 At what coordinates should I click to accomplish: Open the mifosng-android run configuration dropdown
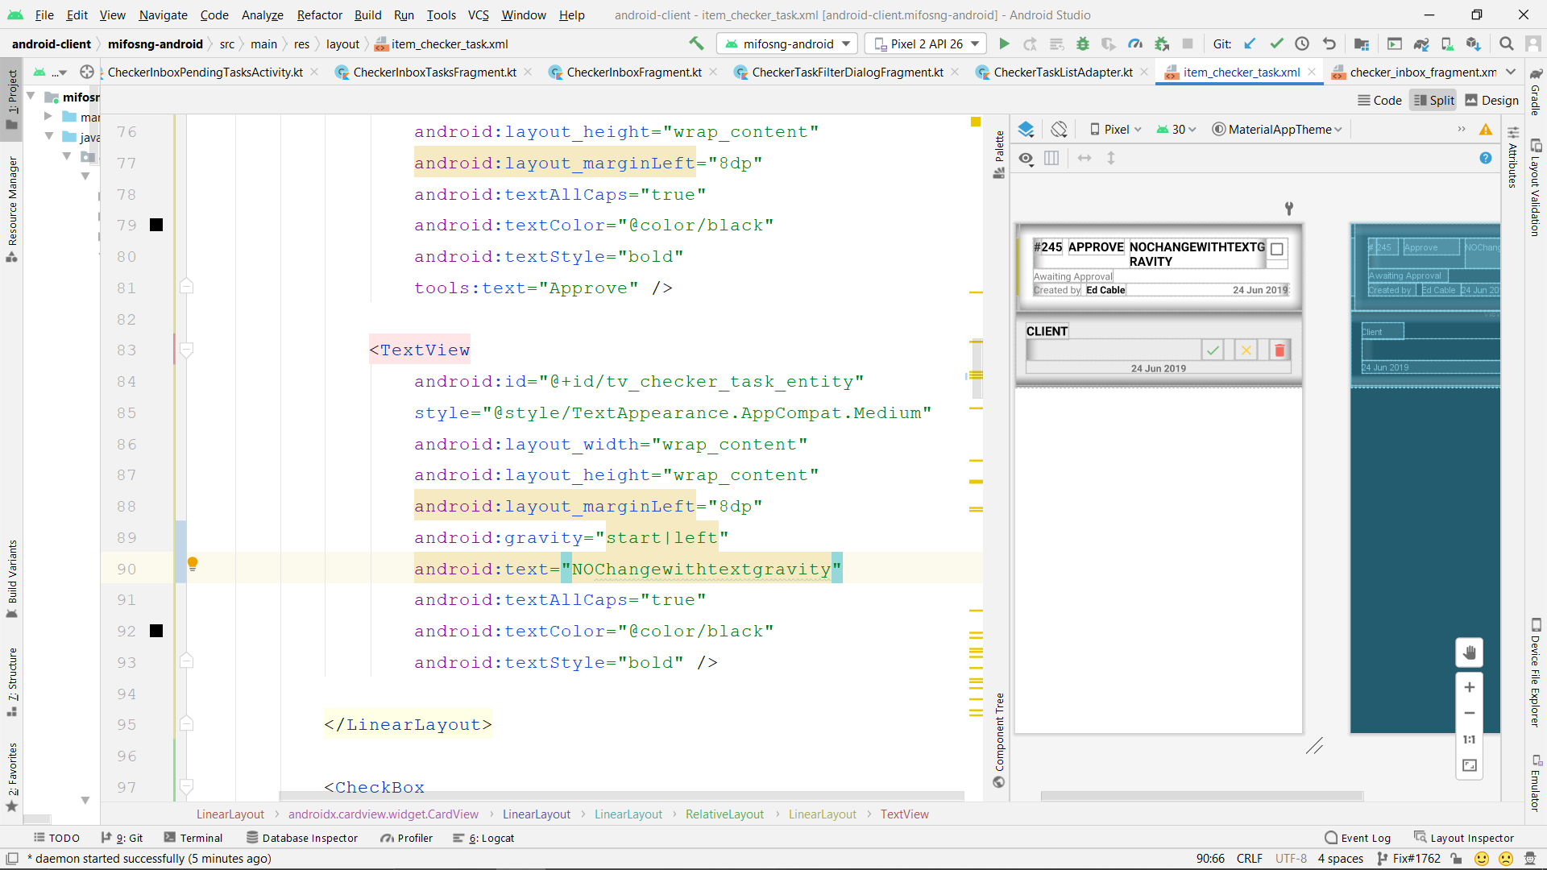pos(787,44)
